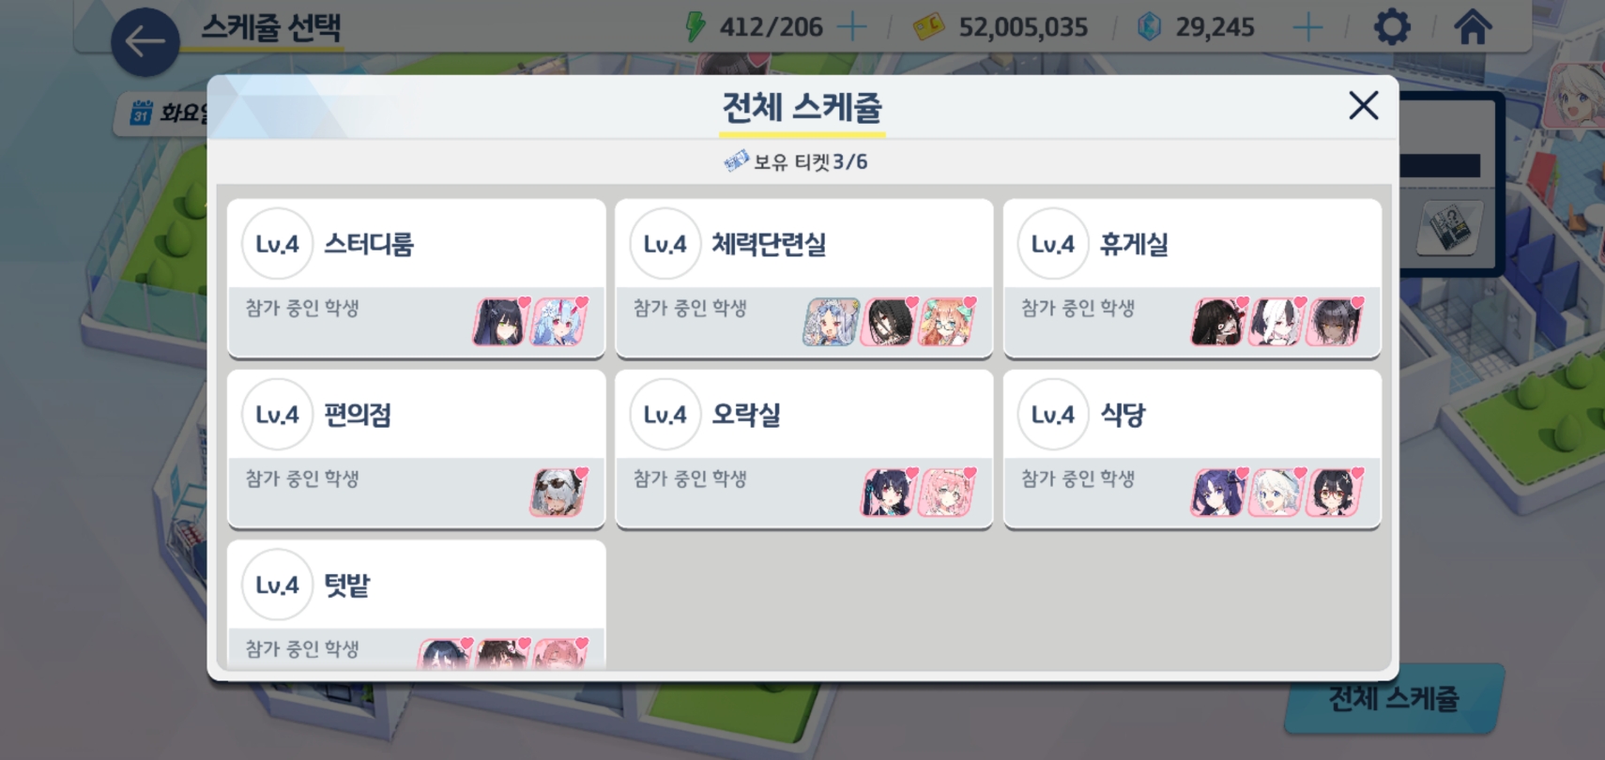Tap the green lightning energy icon
This screenshot has height=760, width=1605.
(695, 27)
